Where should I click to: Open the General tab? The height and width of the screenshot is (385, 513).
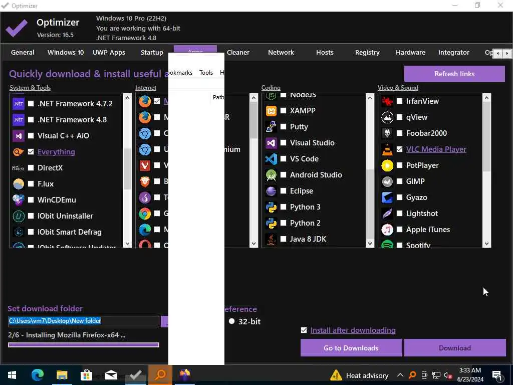point(23,53)
